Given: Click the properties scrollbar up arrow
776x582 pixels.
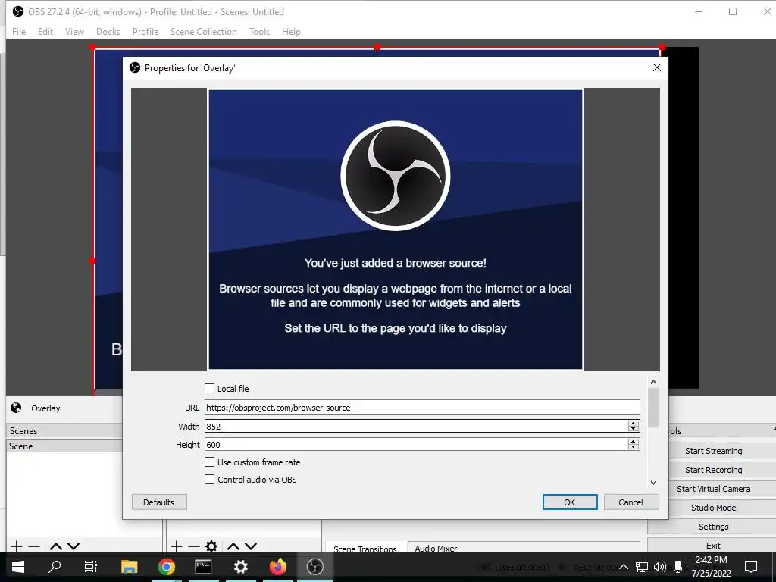Looking at the screenshot, I should 653,382.
